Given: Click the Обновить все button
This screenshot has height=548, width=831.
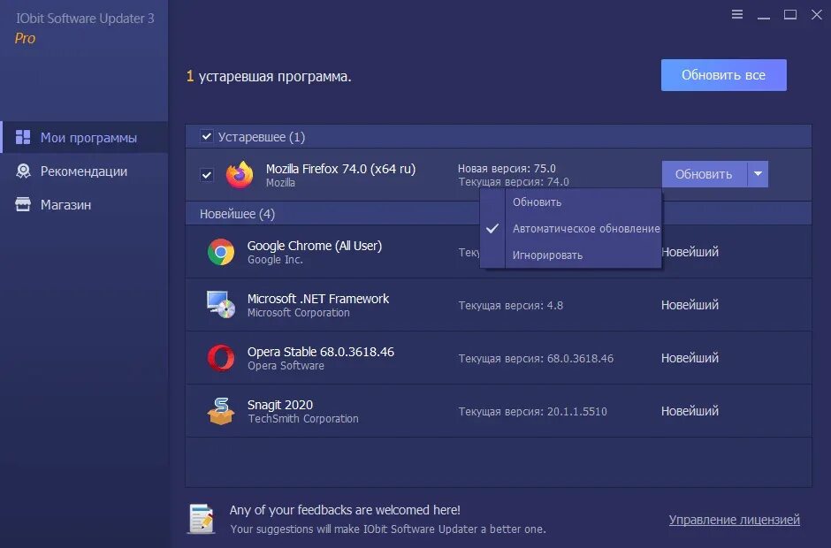Looking at the screenshot, I should [x=723, y=75].
